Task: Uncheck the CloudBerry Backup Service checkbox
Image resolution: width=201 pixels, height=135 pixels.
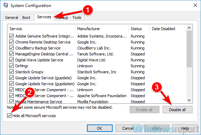Action: point(11,48)
